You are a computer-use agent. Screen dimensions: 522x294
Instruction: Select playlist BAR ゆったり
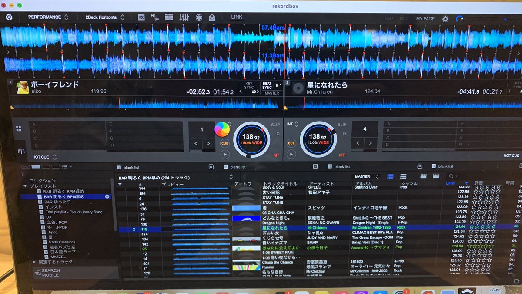coord(57,202)
